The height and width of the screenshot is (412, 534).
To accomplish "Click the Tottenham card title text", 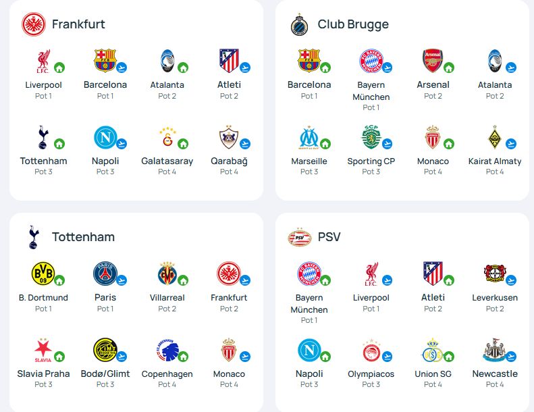I will click(83, 237).
